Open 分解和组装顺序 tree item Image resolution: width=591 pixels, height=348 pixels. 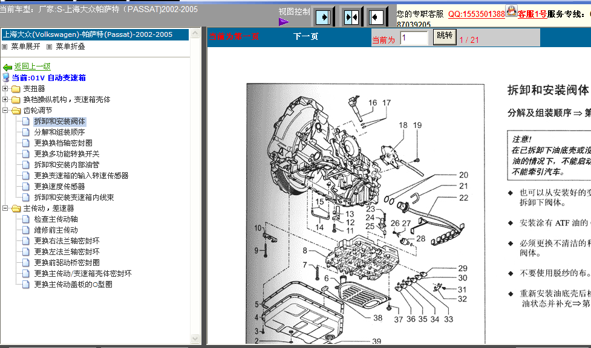tap(59, 132)
